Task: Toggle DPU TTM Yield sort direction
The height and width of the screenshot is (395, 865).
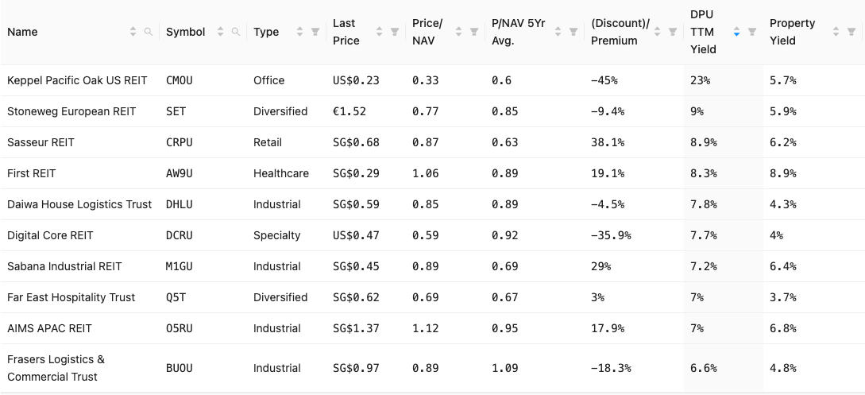Action: [x=737, y=32]
